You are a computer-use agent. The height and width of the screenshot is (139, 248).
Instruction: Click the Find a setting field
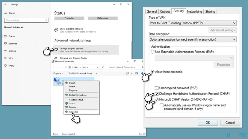click(x=26, y=20)
